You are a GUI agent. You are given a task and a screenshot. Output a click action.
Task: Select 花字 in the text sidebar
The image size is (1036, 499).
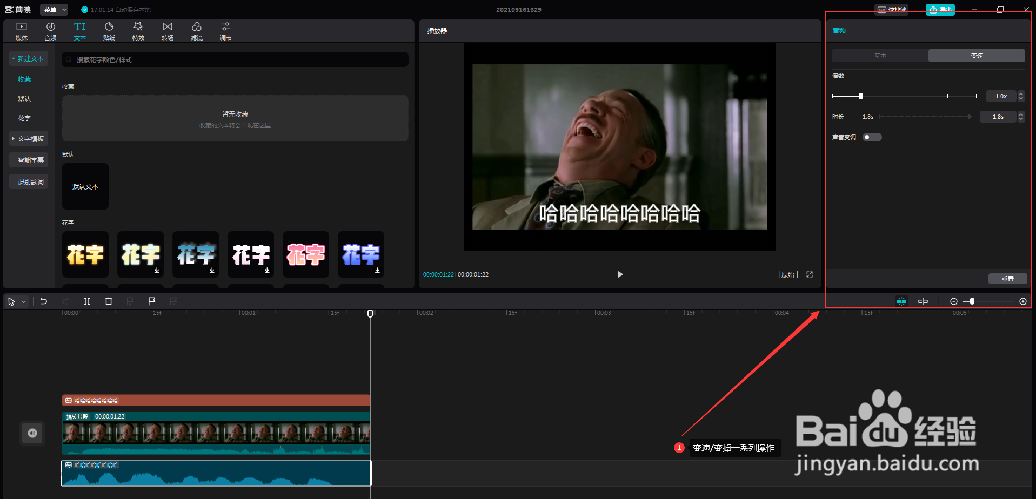24,118
